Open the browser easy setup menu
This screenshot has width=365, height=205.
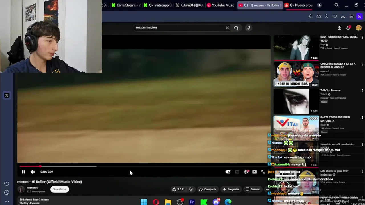351,17
